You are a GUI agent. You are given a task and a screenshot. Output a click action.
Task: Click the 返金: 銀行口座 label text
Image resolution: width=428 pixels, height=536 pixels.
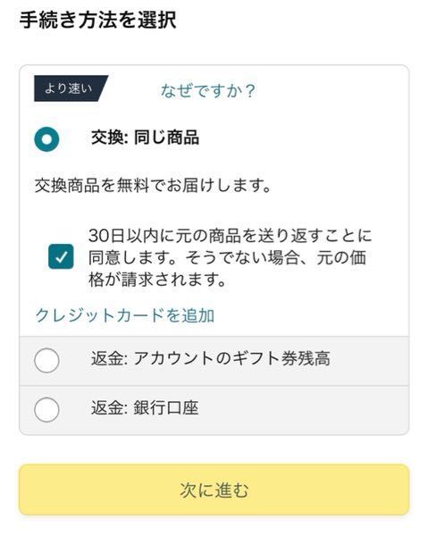tap(145, 408)
